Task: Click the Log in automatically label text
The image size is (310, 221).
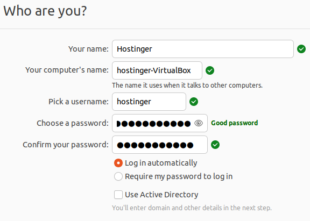Action: pos(161,163)
